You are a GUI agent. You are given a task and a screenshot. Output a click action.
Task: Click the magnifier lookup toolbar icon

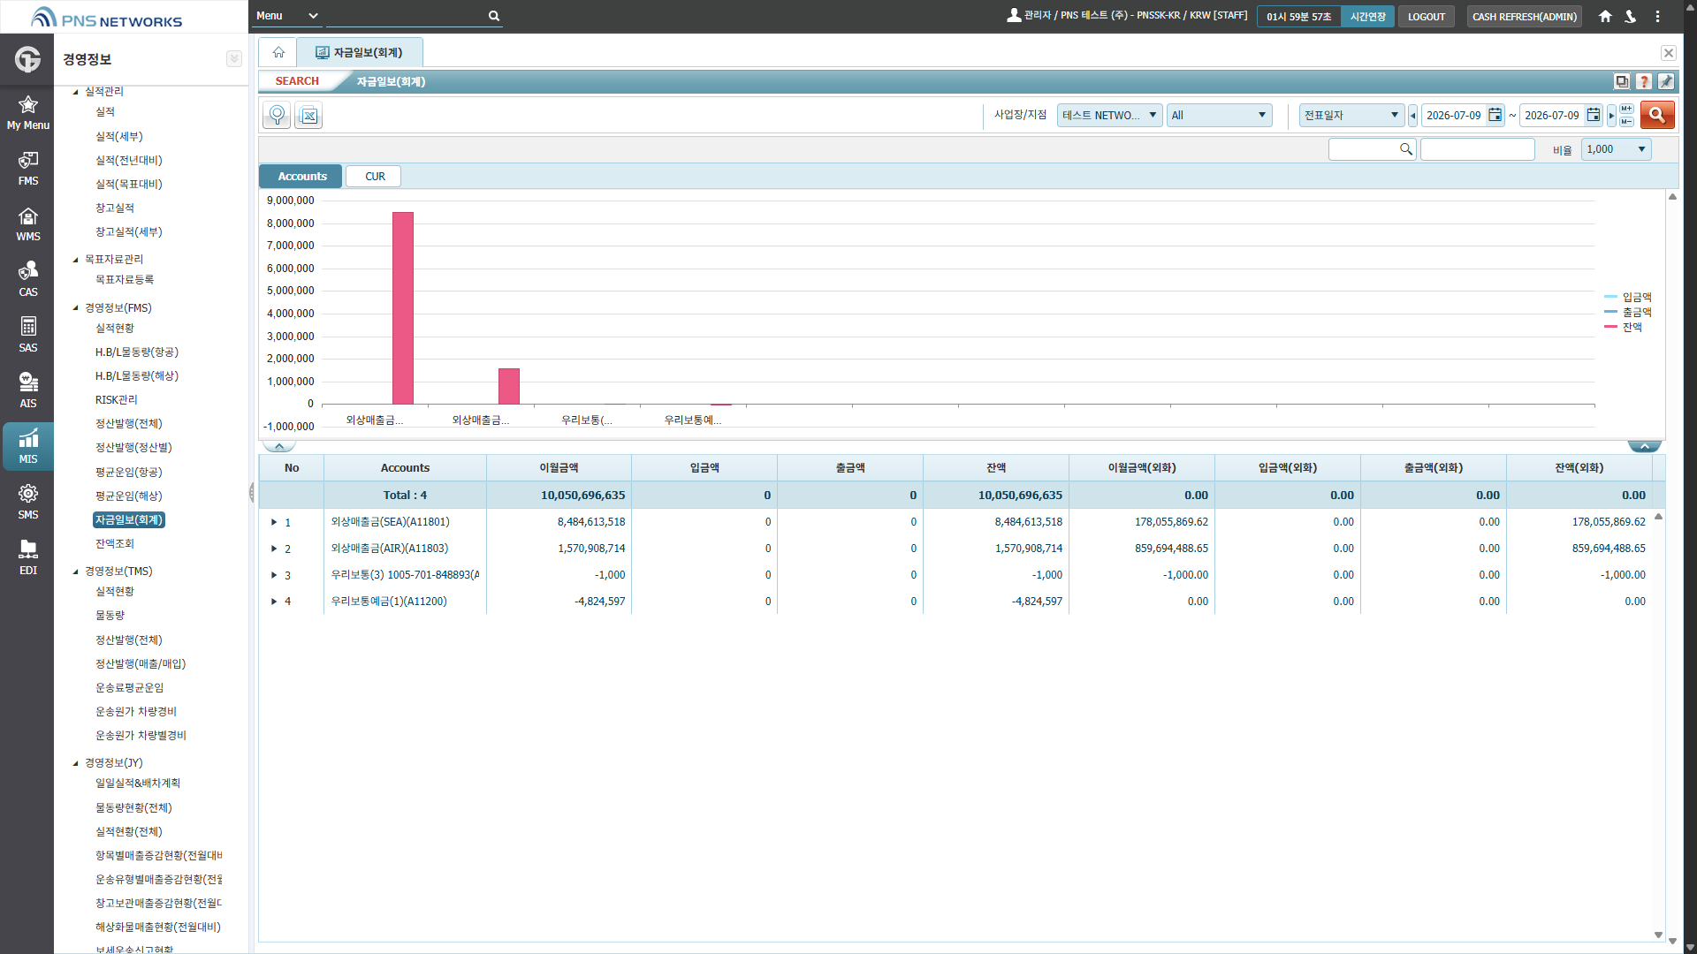coord(277,115)
